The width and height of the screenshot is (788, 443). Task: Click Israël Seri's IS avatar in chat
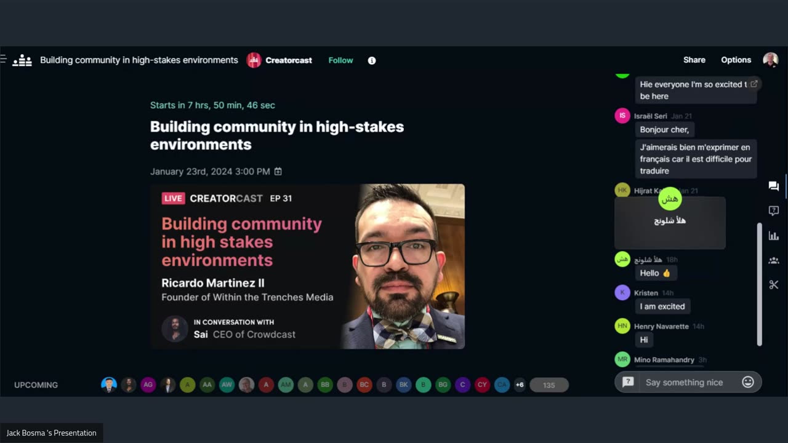pos(622,116)
